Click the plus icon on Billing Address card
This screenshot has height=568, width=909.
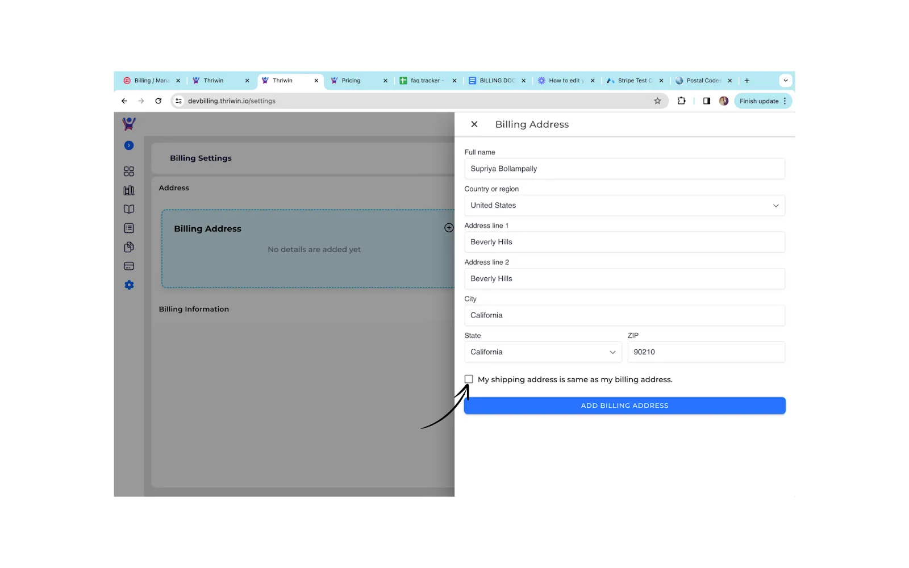point(449,228)
